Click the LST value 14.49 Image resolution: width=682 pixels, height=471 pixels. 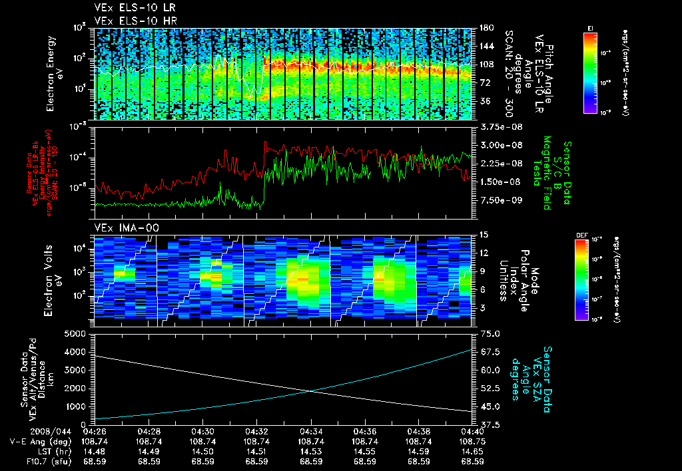(x=149, y=452)
